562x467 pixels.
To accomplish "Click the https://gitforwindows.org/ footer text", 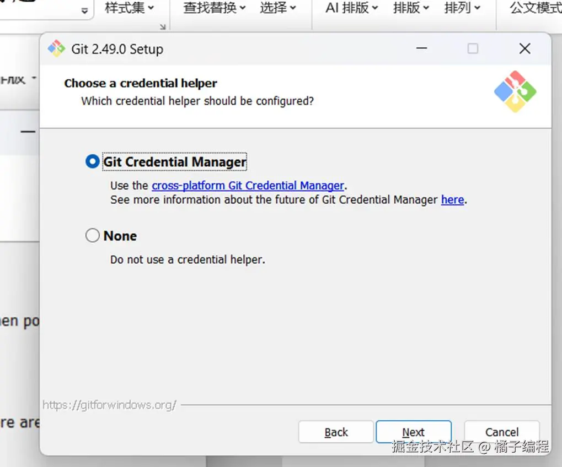I will [109, 405].
